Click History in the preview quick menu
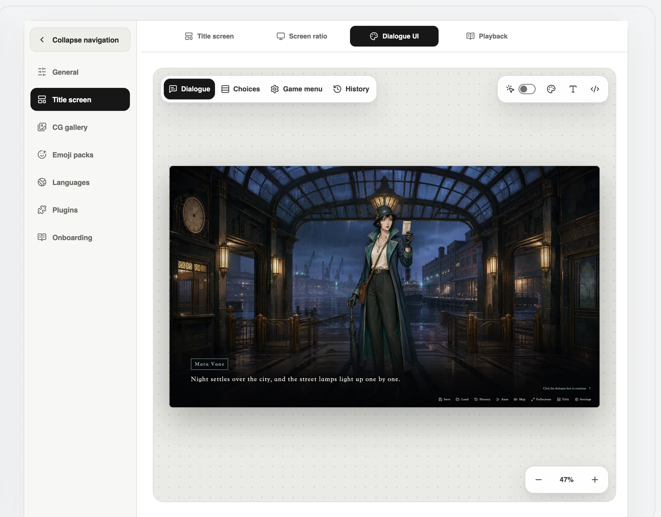 pos(482,399)
